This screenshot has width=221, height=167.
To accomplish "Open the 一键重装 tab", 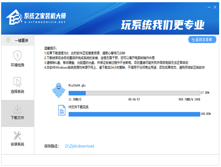I will [x=17, y=40].
